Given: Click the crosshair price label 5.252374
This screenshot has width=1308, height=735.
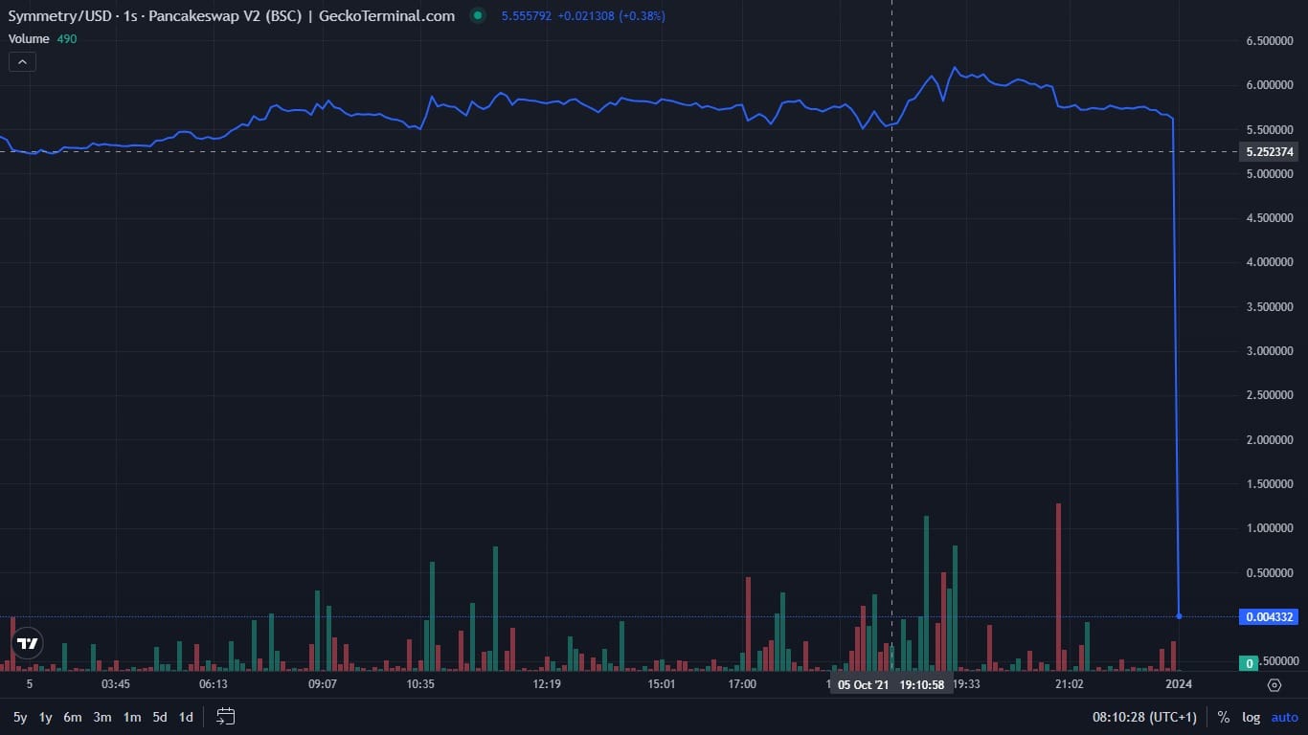Looking at the screenshot, I should tap(1270, 151).
